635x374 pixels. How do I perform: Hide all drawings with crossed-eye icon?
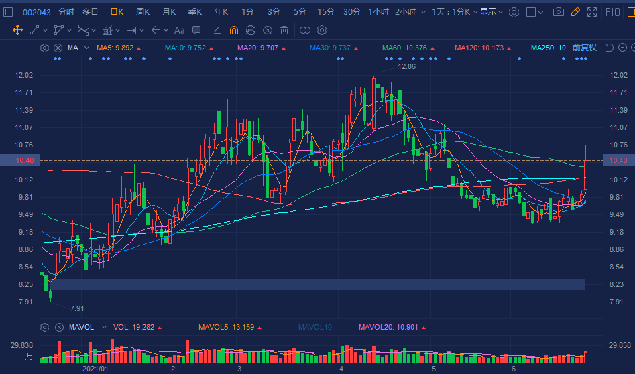point(267,30)
